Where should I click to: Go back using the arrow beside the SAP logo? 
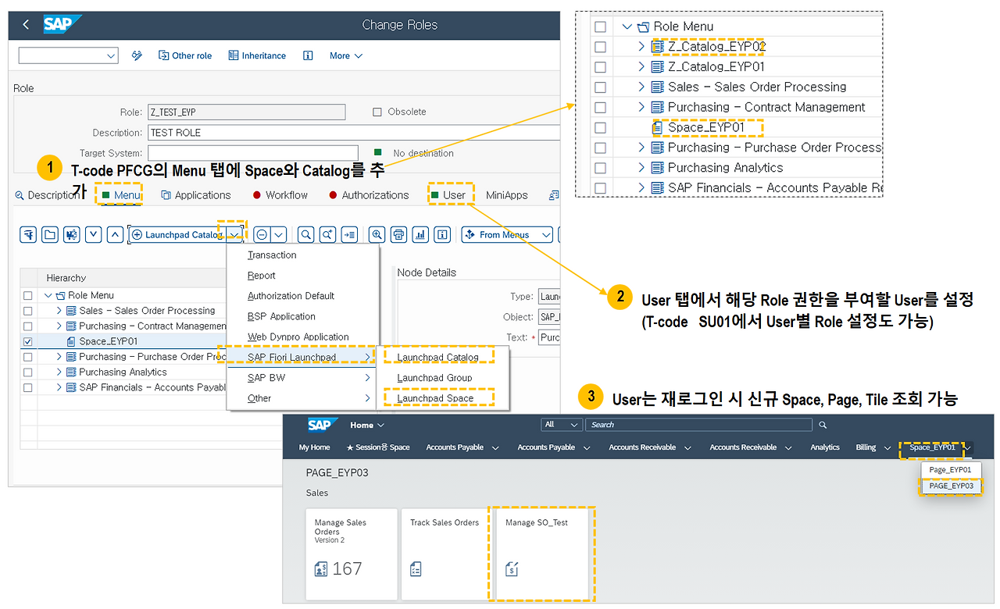pyautogui.click(x=26, y=25)
